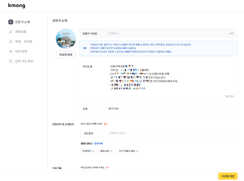Click the TIP label in the info box

click(85, 48)
